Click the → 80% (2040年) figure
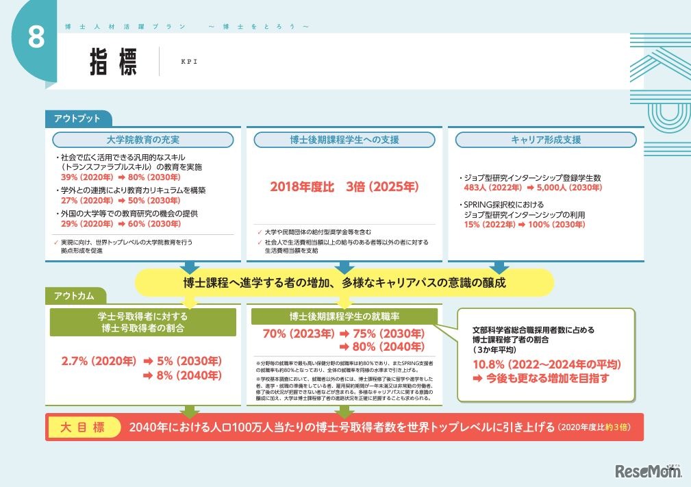Viewport: 691px width, 487px height. click(x=382, y=347)
